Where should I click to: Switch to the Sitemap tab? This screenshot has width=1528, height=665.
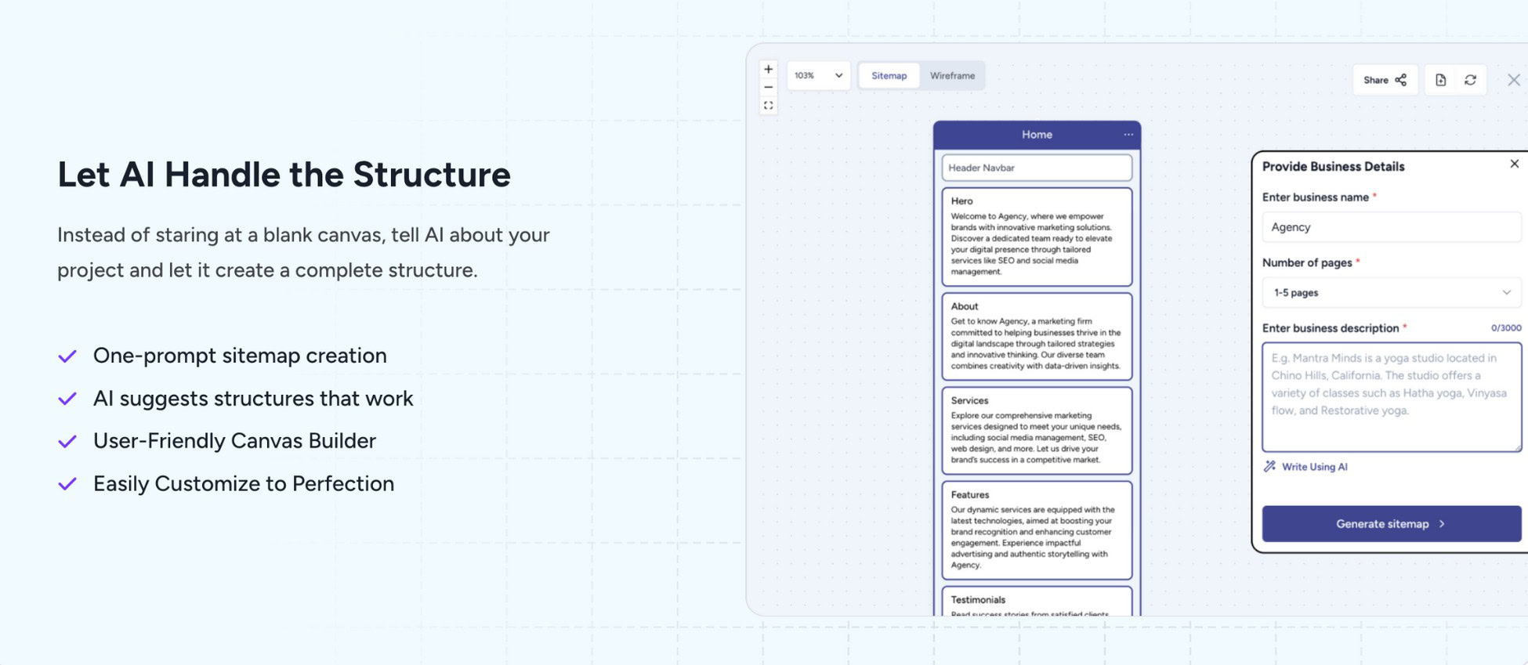point(889,76)
